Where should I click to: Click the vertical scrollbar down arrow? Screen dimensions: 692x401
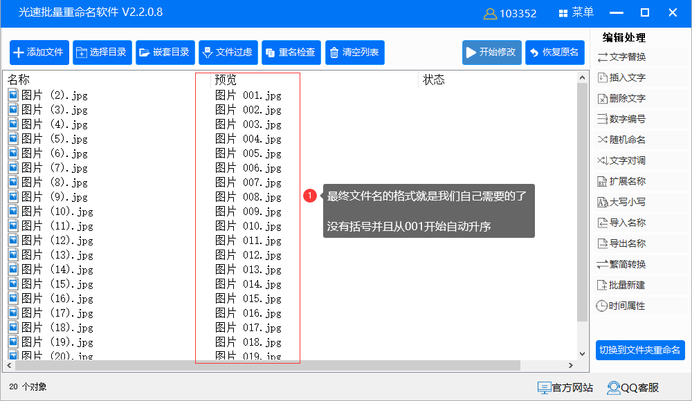click(x=582, y=354)
